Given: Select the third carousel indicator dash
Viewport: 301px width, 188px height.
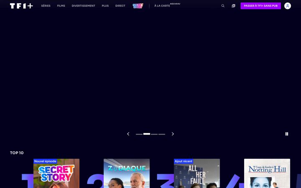Looking at the screenshot, I should tap(154, 134).
